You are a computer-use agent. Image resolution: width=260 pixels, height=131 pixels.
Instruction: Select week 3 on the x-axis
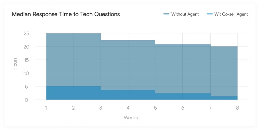101,108
